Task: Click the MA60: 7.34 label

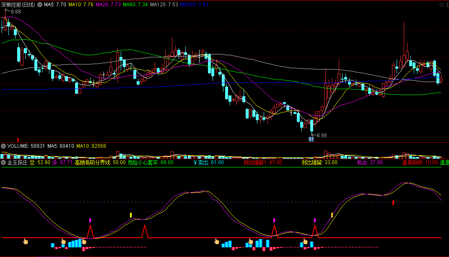Action: (135, 5)
